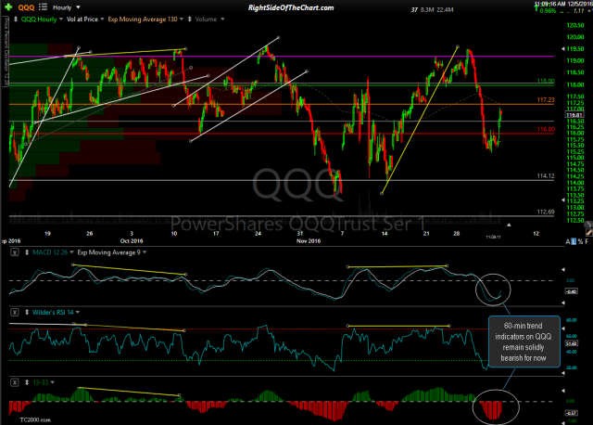Click the RightSideOfTheChart.com title
Screen dimensions: 593x425
point(291,7)
